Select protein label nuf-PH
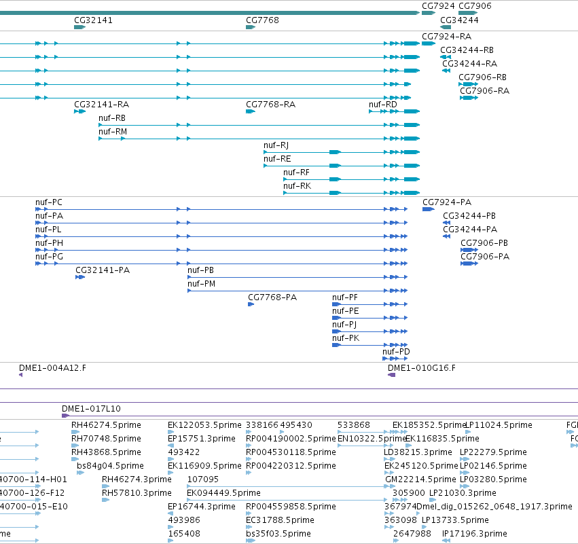578x544 pixels. tap(50, 244)
